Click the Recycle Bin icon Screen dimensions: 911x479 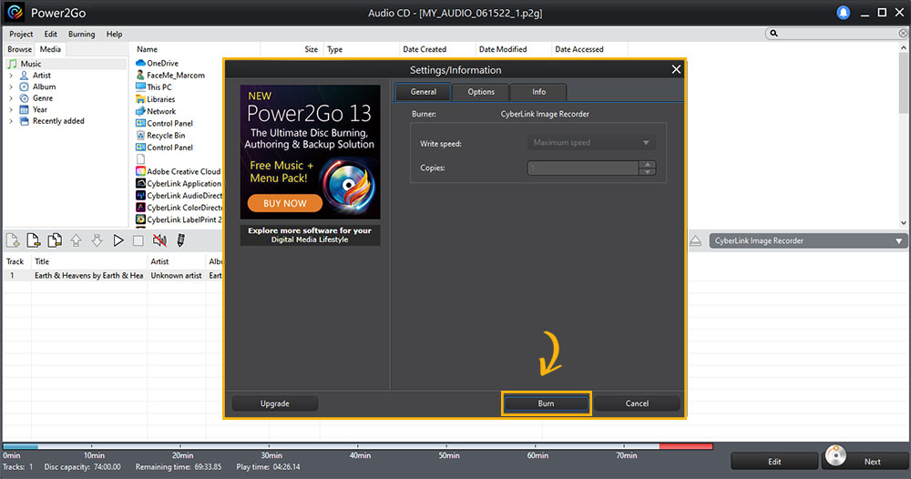point(140,136)
